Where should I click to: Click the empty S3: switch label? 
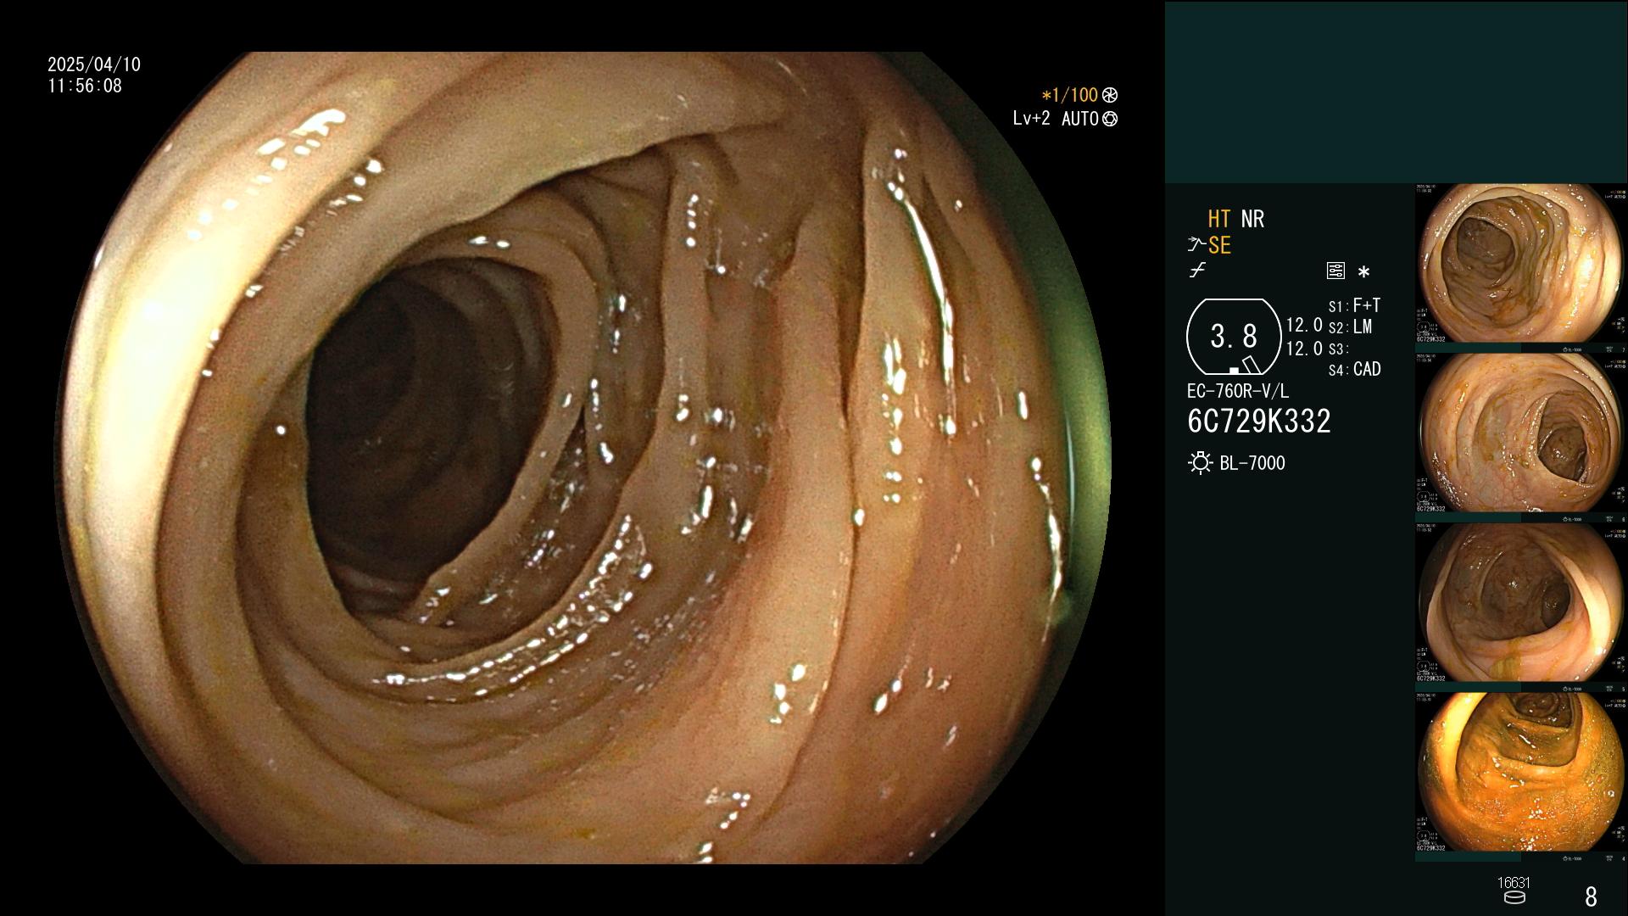[1338, 349]
